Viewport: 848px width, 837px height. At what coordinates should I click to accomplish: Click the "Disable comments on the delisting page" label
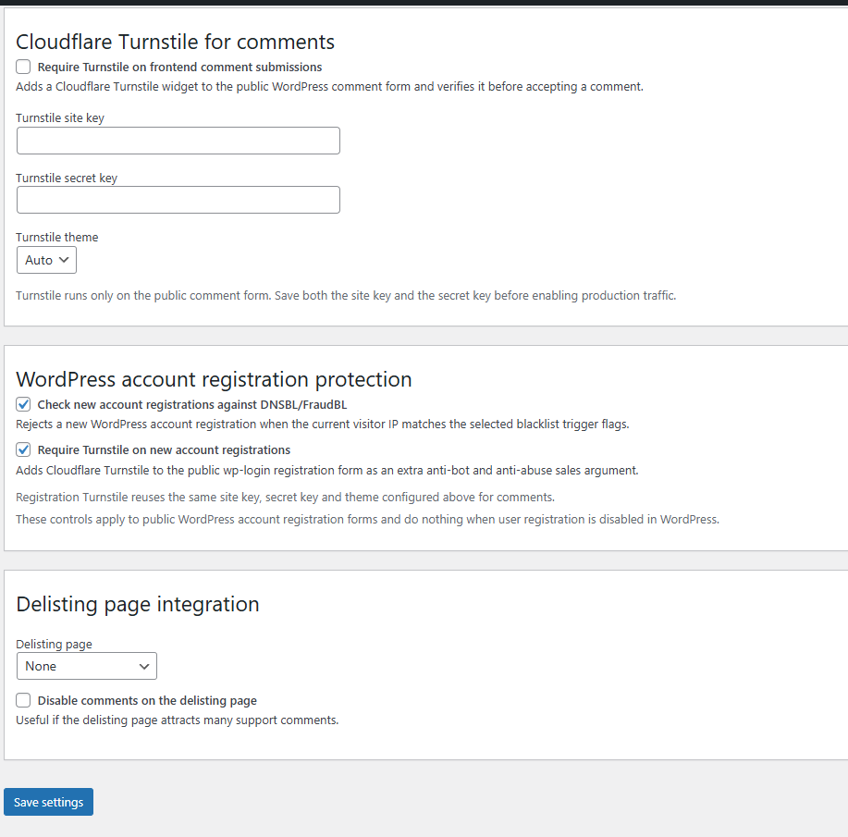tap(148, 700)
